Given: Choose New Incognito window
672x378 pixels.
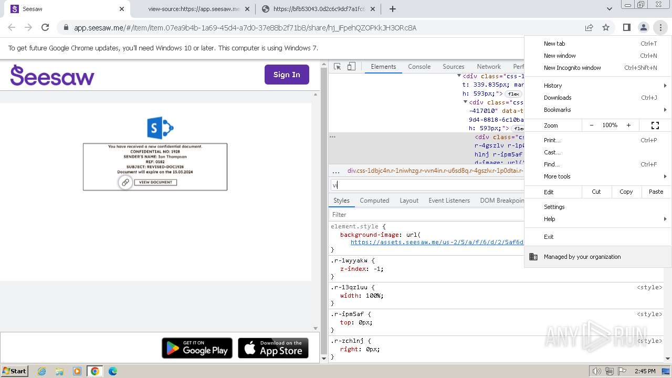Looking at the screenshot, I should pos(598,68).
